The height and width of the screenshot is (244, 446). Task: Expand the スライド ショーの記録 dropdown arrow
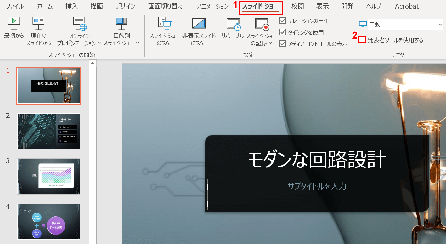(x=270, y=43)
